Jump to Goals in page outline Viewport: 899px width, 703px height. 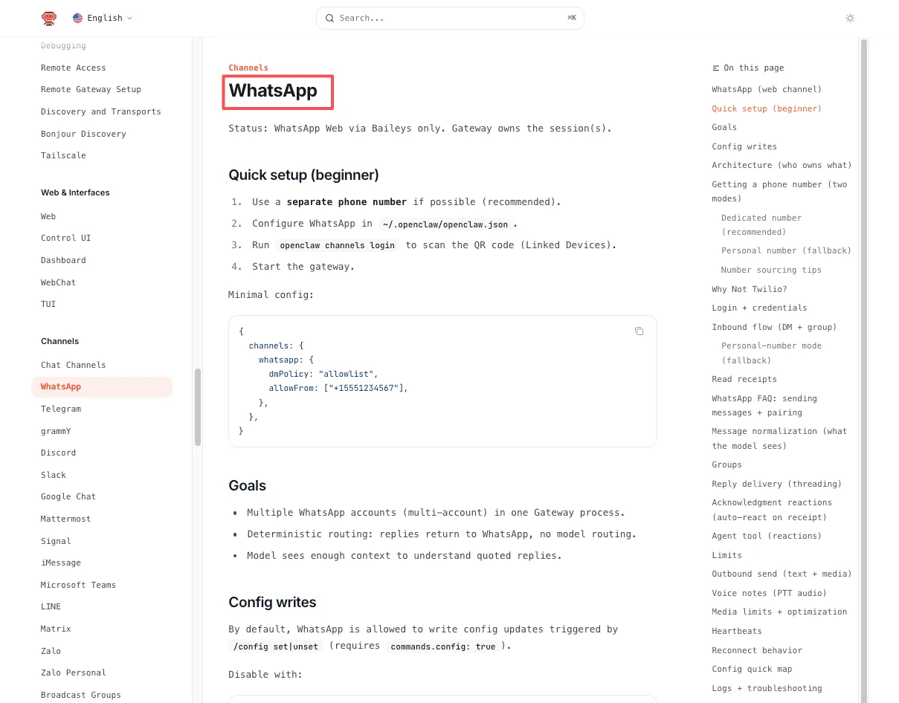[724, 127]
